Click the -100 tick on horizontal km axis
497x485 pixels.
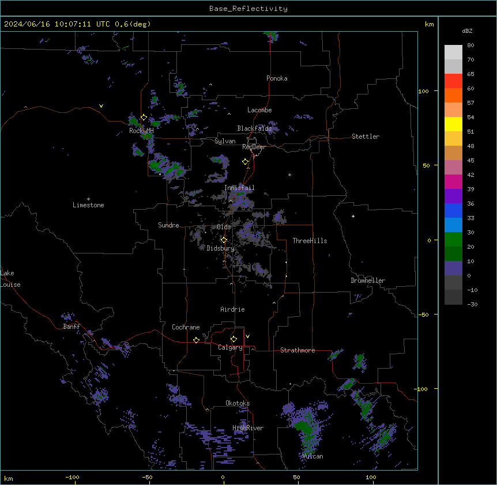tap(72, 477)
